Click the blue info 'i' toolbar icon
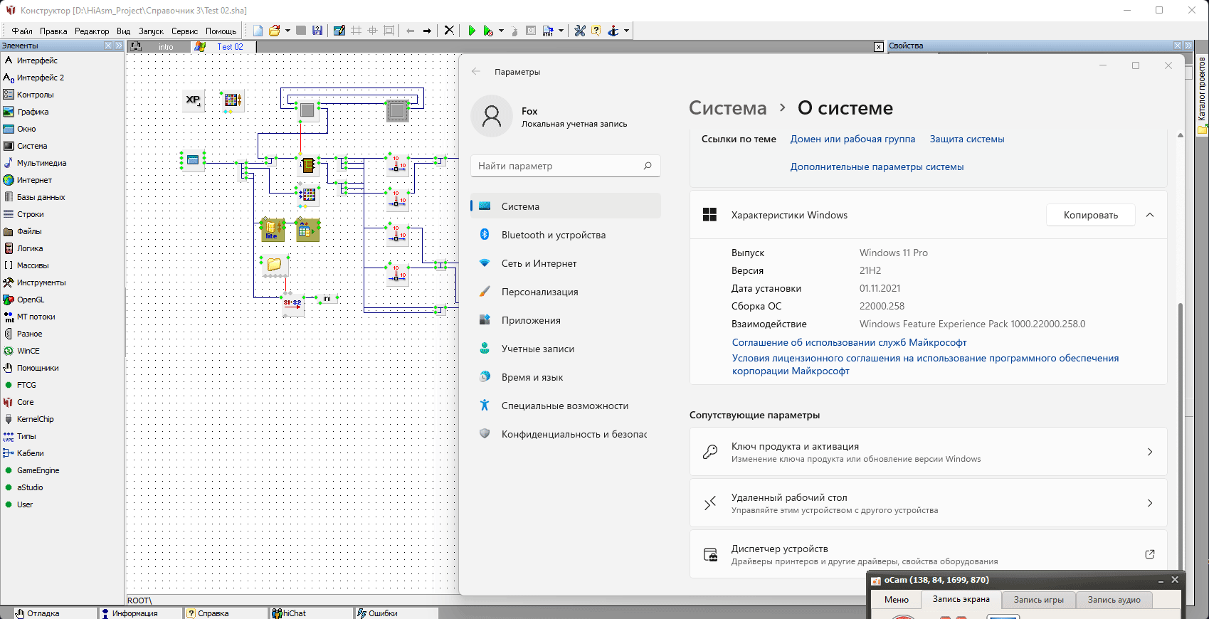The image size is (1209, 619). click(613, 31)
